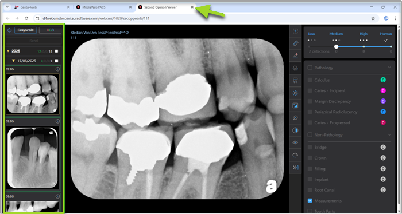The image size is (402, 214).
Task: Toggle the eye visibility icon in toolbar
Action: click(295, 142)
